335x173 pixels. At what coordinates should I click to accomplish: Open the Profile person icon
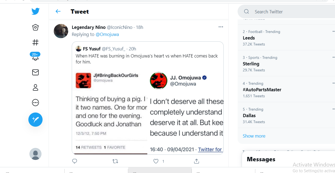click(35, 87)
